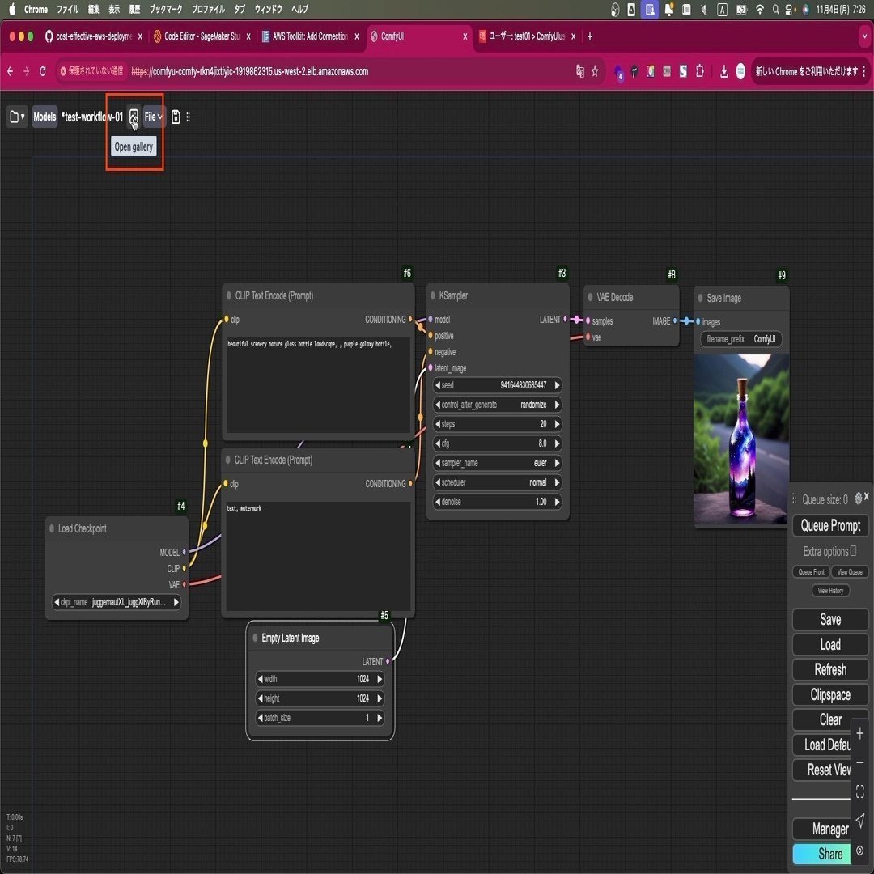Click the denoise value slider widget
874x874 pixels.
pos(497,503)
